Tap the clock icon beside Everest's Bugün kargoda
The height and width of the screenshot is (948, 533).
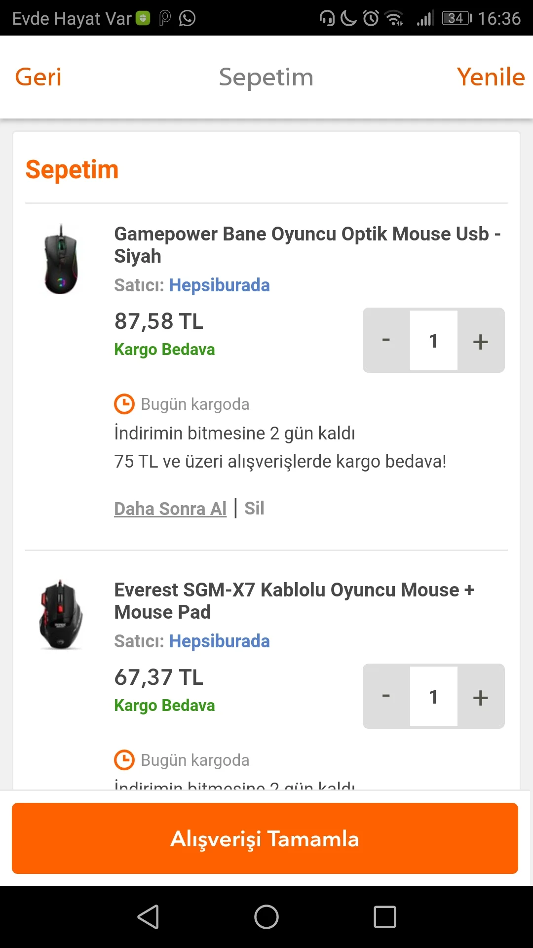(124, 760)
